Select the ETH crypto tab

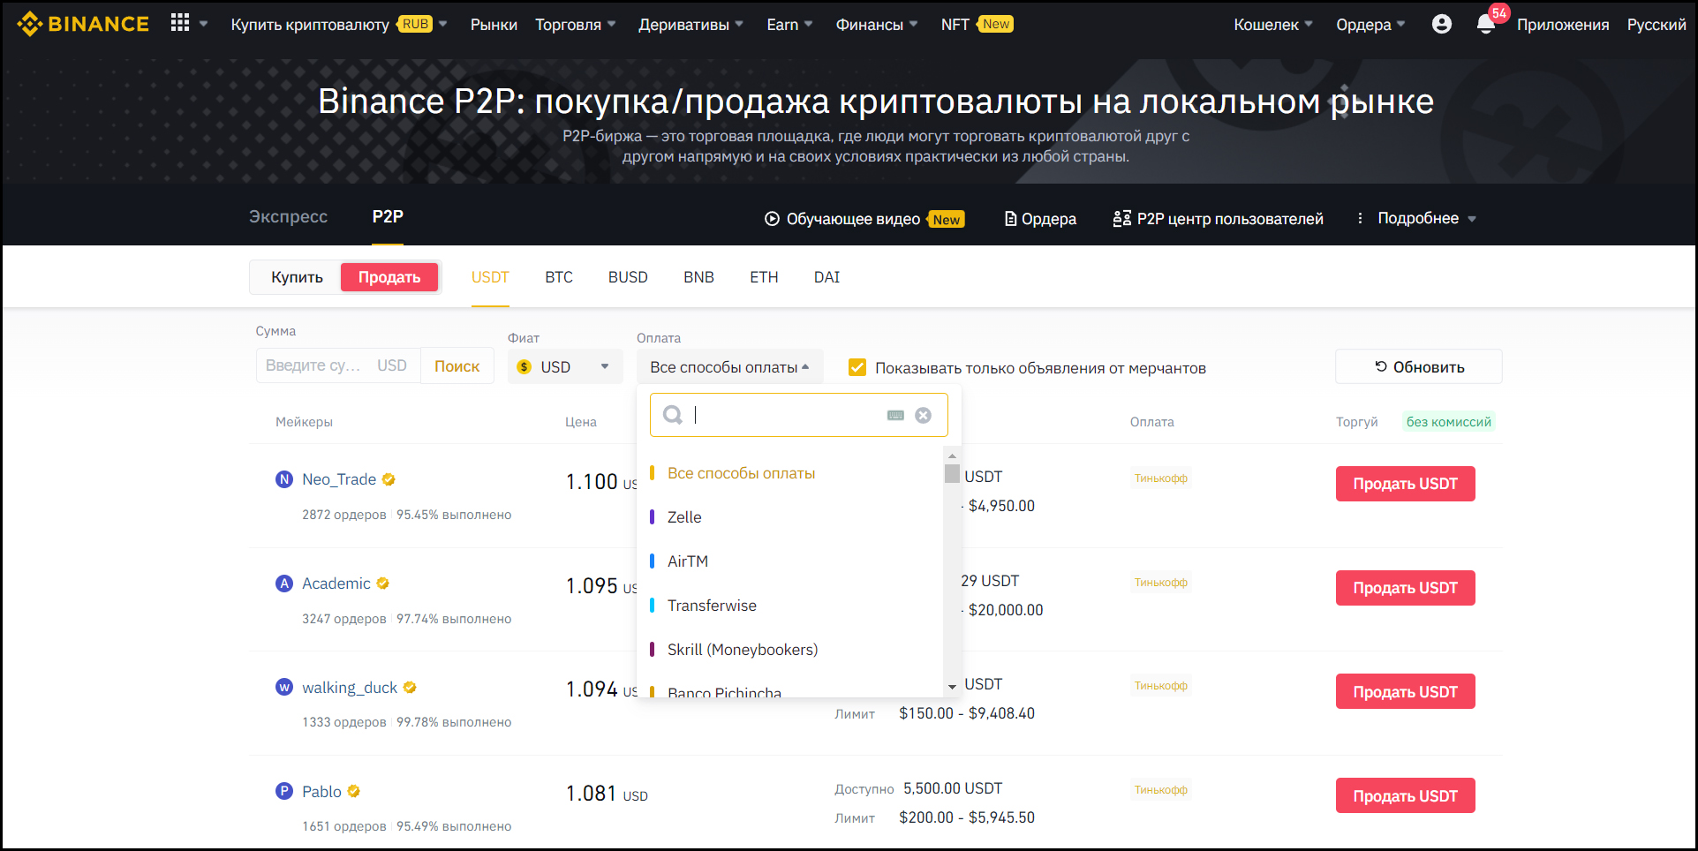point(764,277)
